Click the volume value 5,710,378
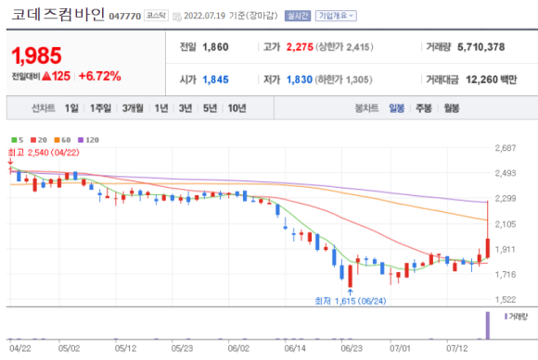 (x=480, y=47)
